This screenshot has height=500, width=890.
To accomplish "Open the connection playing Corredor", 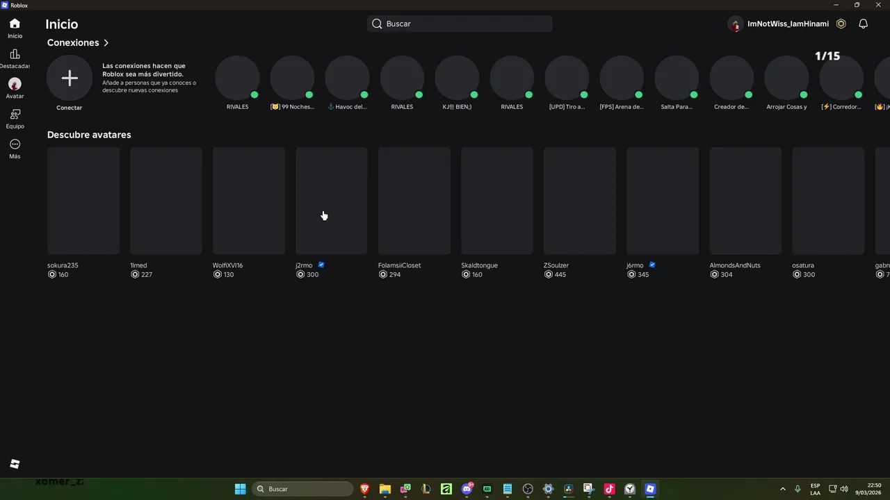I will tap(841, 78).
